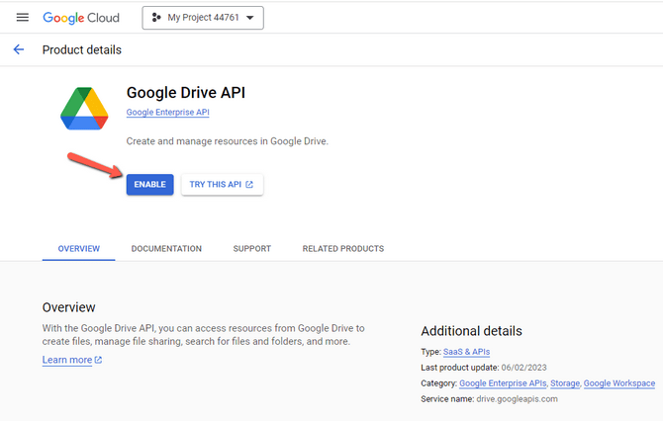Click the Google Drive API heading
663x421 pixels.
(186, 93)
